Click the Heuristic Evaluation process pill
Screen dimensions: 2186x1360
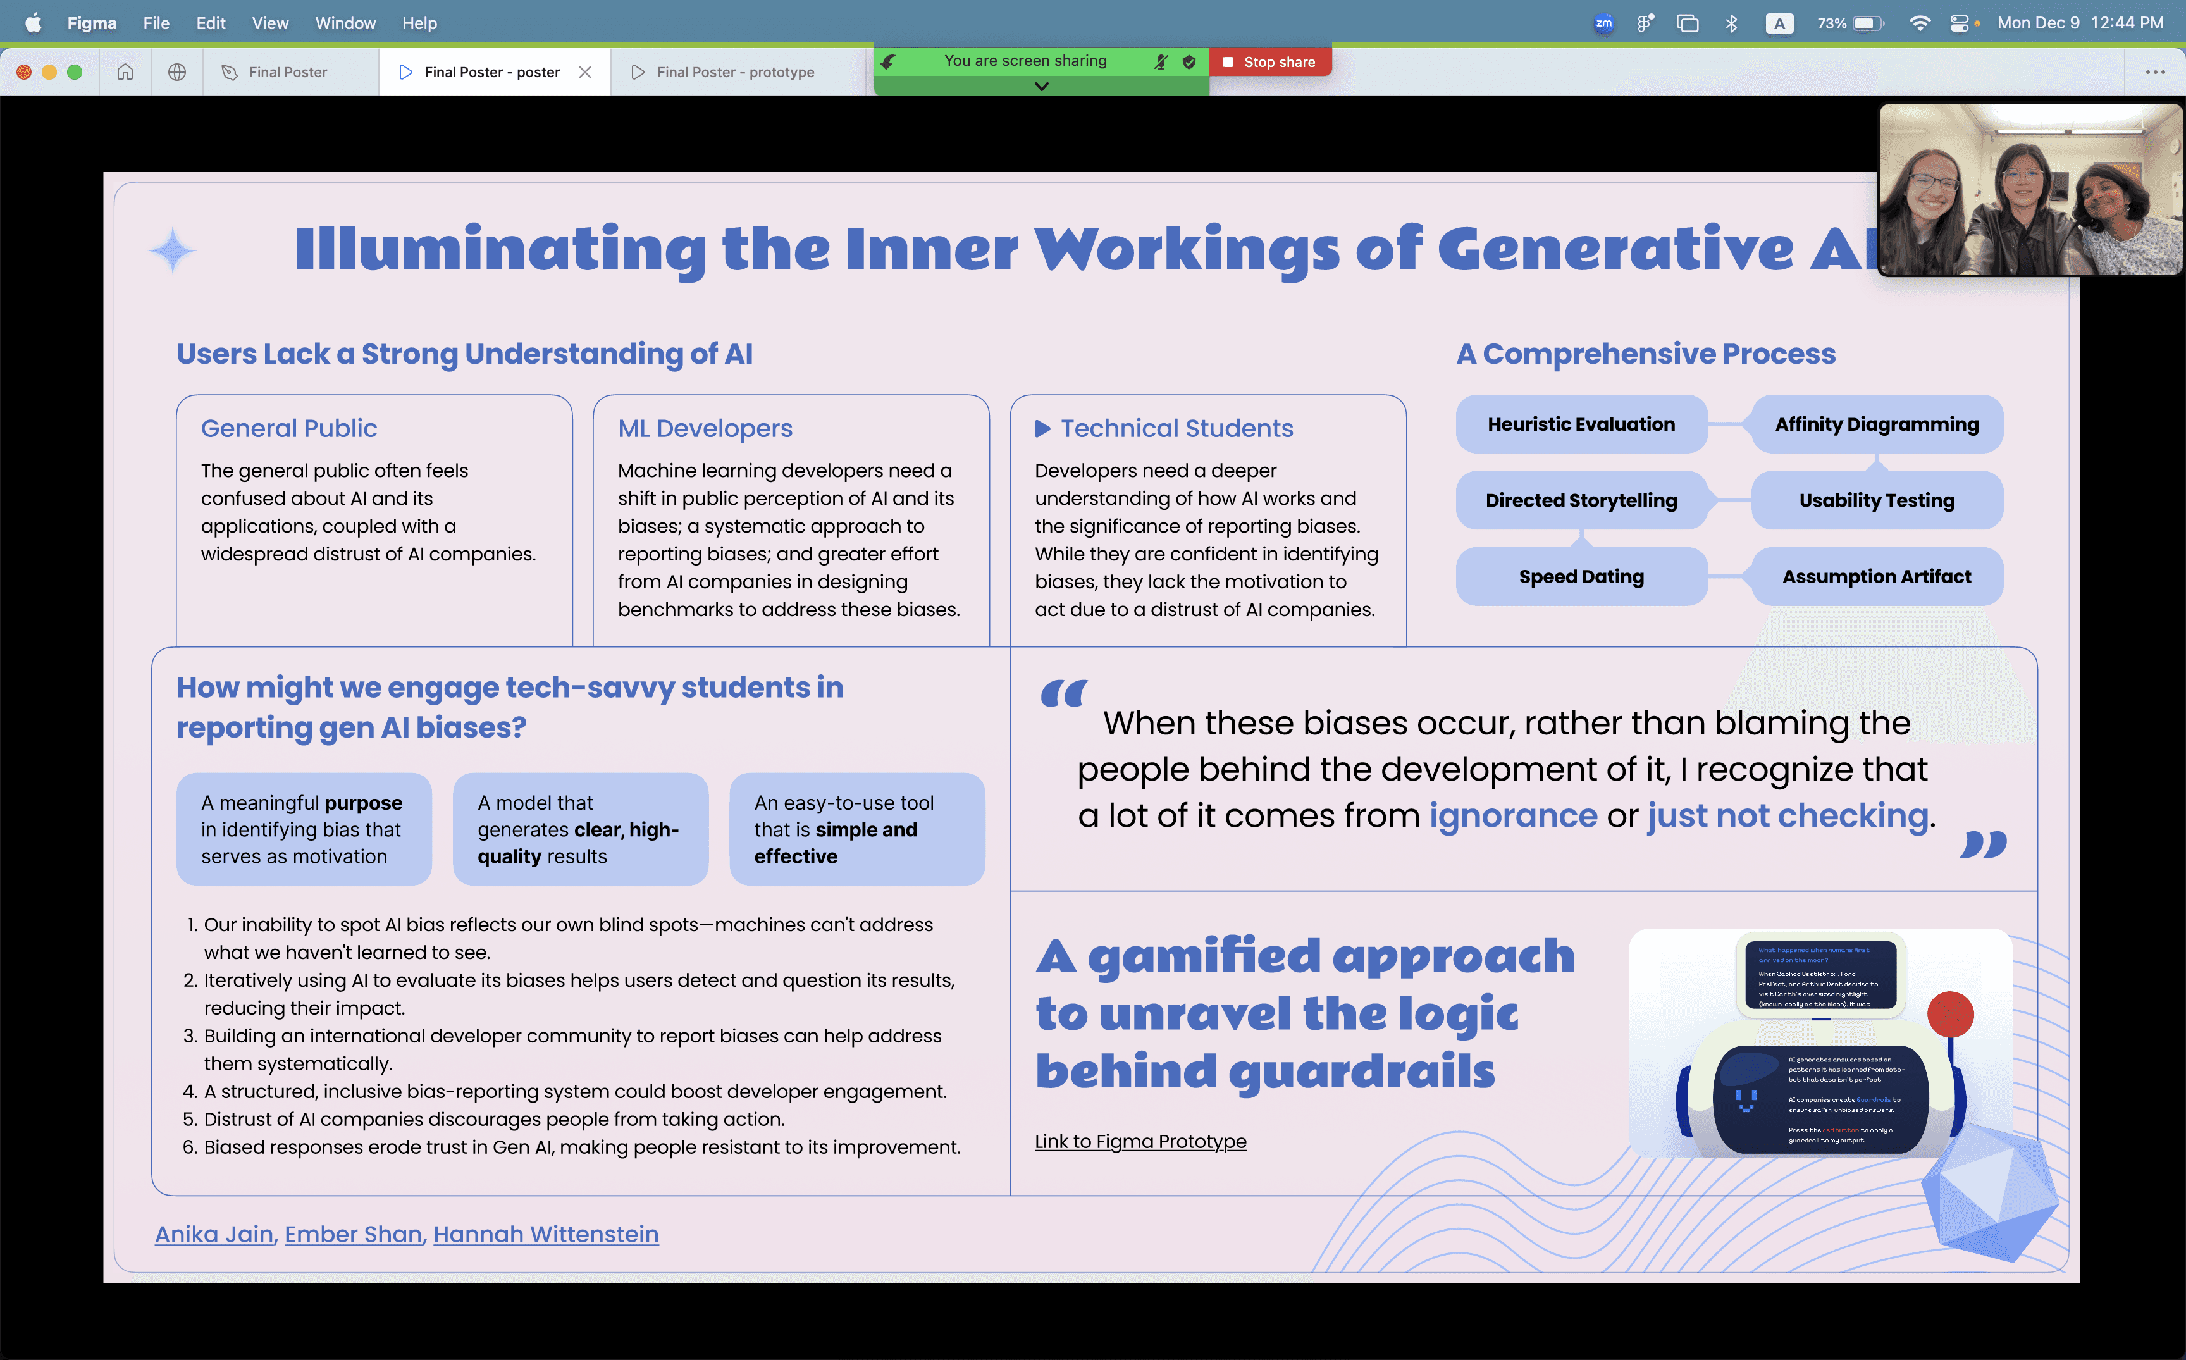coord(1581,424)
